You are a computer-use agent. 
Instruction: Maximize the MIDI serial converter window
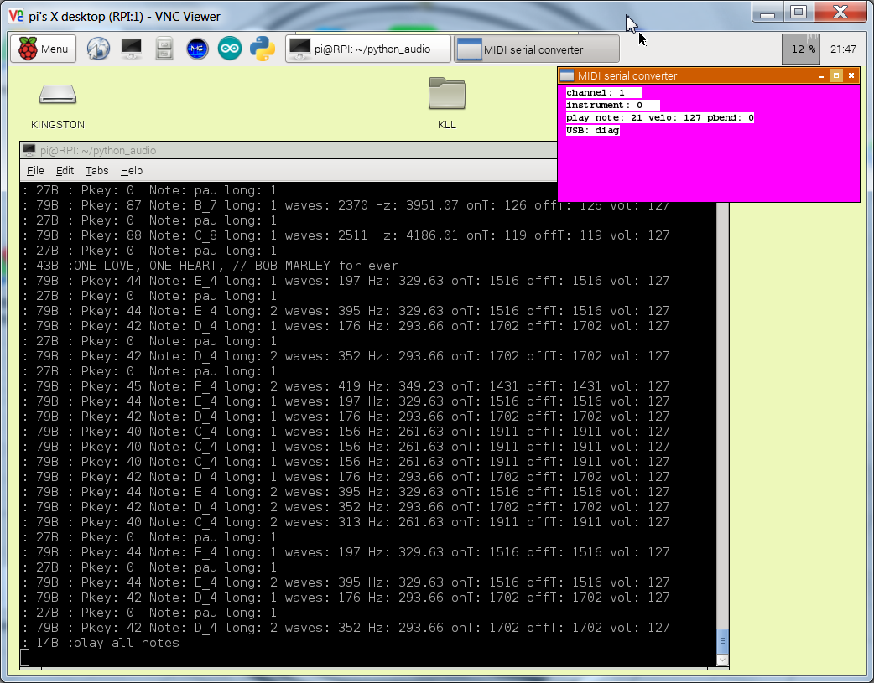tap(835, 75)
